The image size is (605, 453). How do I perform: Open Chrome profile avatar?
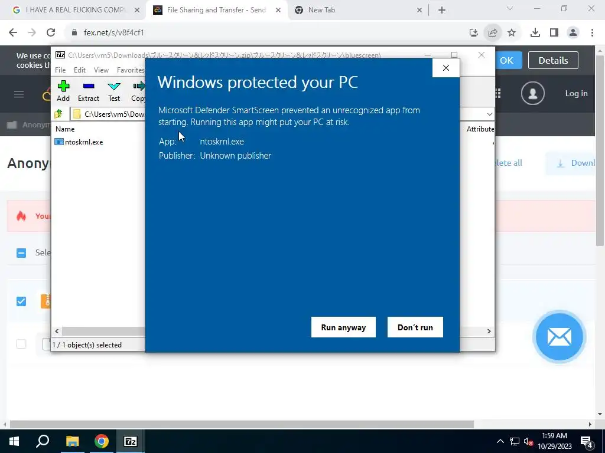(573, 32)
